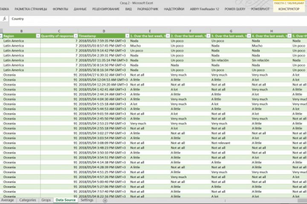Image resolution: width=307 pixels, height=204 pixels.
Task: Select column D header
Action: coord(104,31)
